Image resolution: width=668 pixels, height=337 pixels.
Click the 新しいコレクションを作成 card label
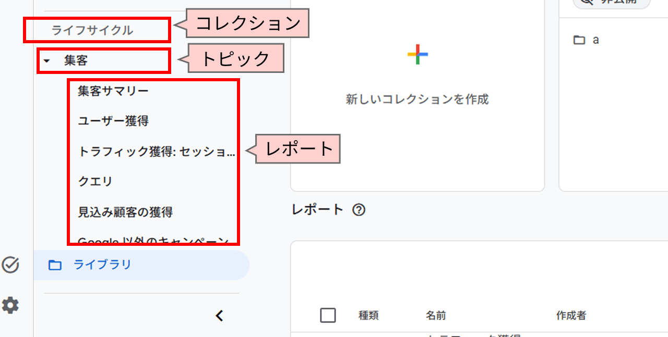click(x=417, y=99)
